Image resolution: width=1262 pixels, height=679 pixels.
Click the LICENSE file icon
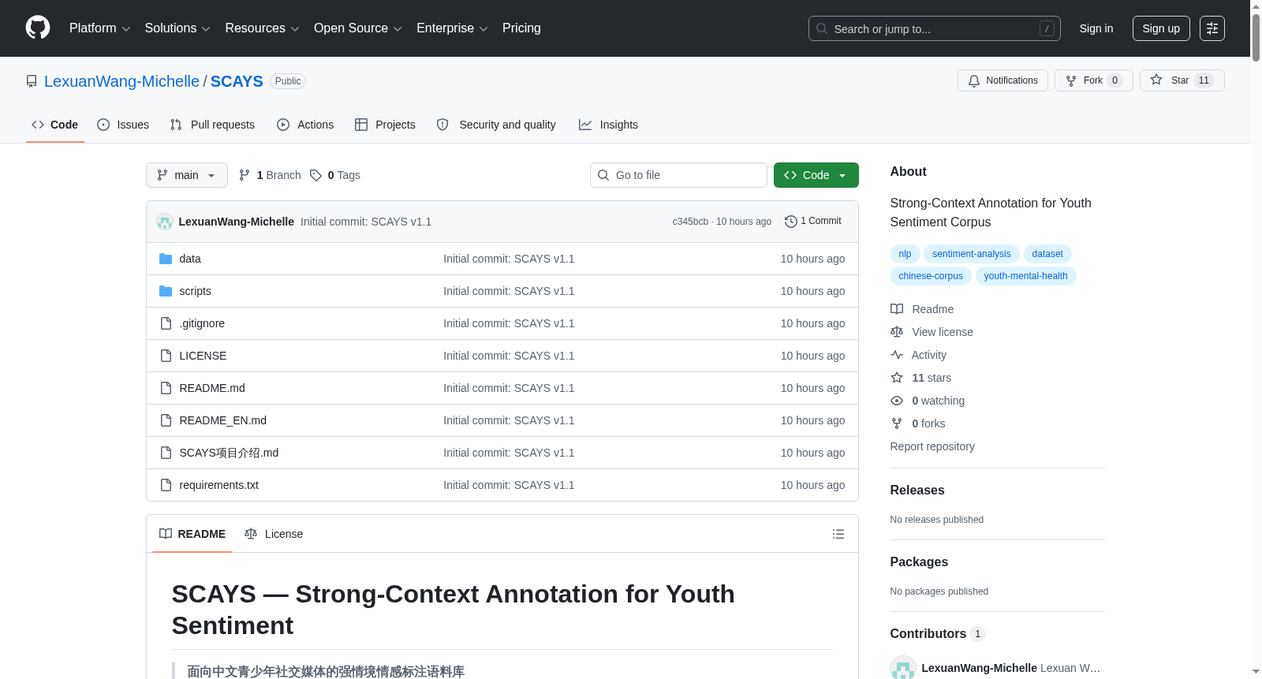tap(166, 356)
